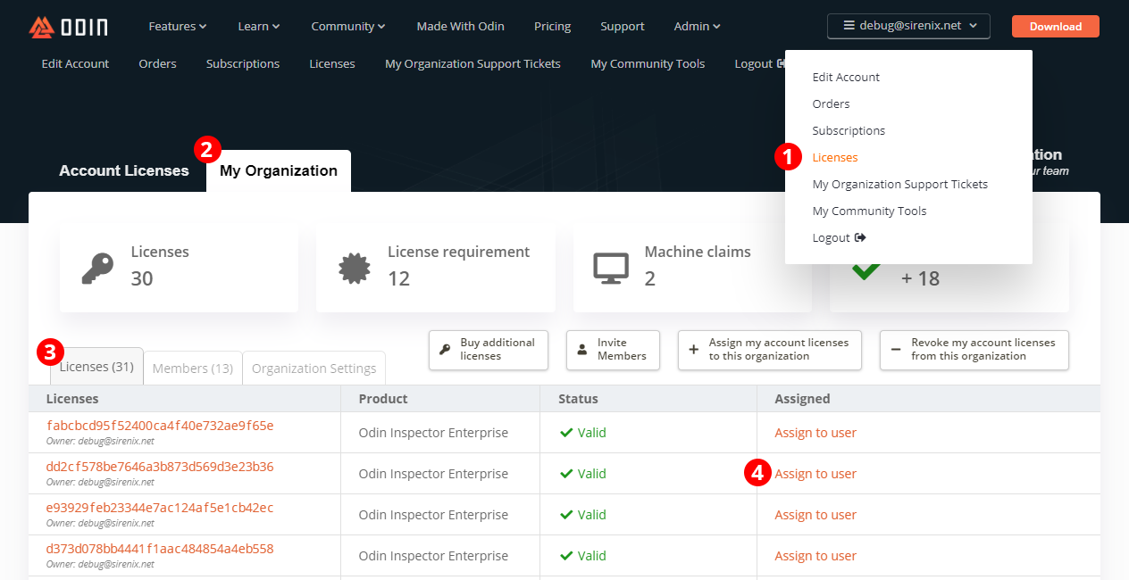Open the Support page from the top navigation

click(623, 27)
